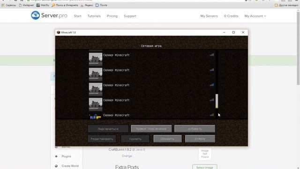Expand the My Account dropdown

click(255, 16)
